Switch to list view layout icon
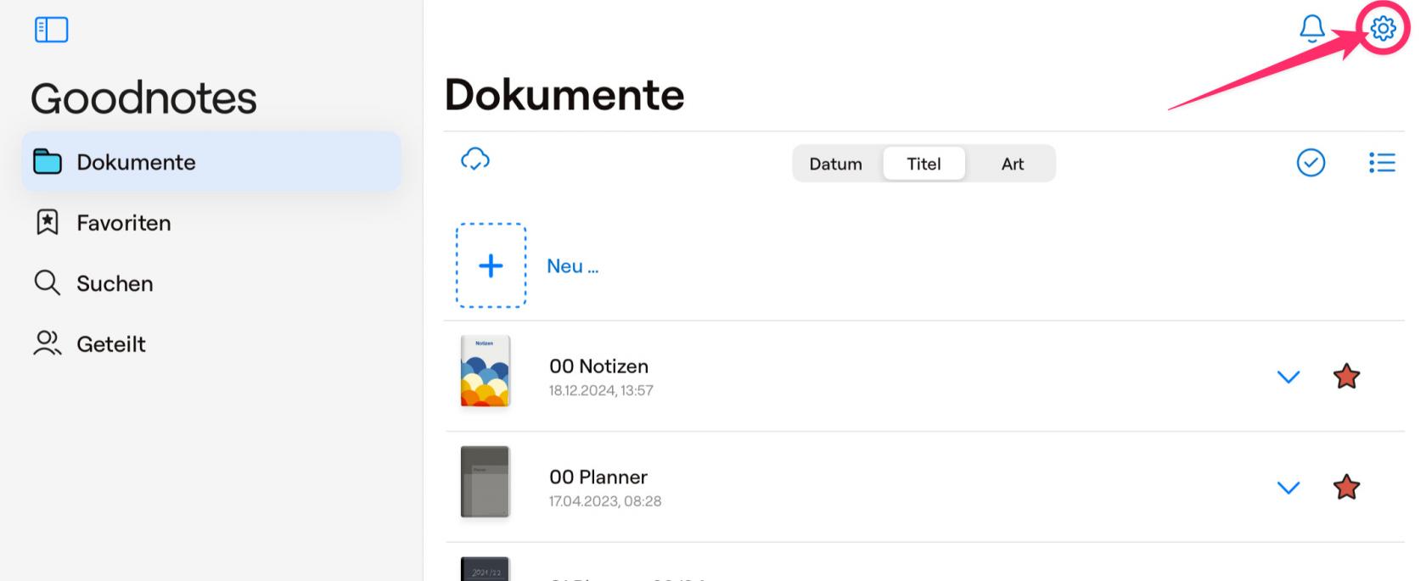Screen dimensions: 1426x581 [1382, 163]
